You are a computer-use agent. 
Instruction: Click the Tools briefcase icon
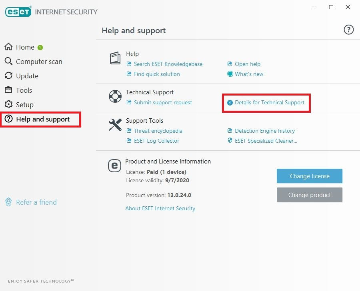click(8, 90)
